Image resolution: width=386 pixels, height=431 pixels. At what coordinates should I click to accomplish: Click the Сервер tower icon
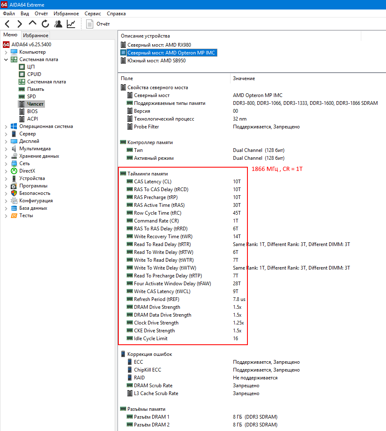[14, 134]
